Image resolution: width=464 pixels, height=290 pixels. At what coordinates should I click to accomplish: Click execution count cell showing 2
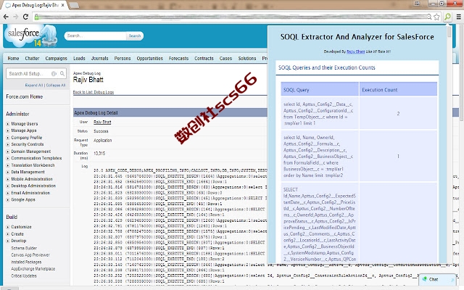(x=398, y=114)
